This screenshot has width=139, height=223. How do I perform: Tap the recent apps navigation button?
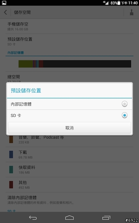click(106, 218)
